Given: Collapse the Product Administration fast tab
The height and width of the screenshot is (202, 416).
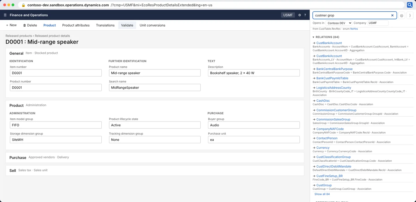Looking at the screenshot, I should (x=155, y=105).
